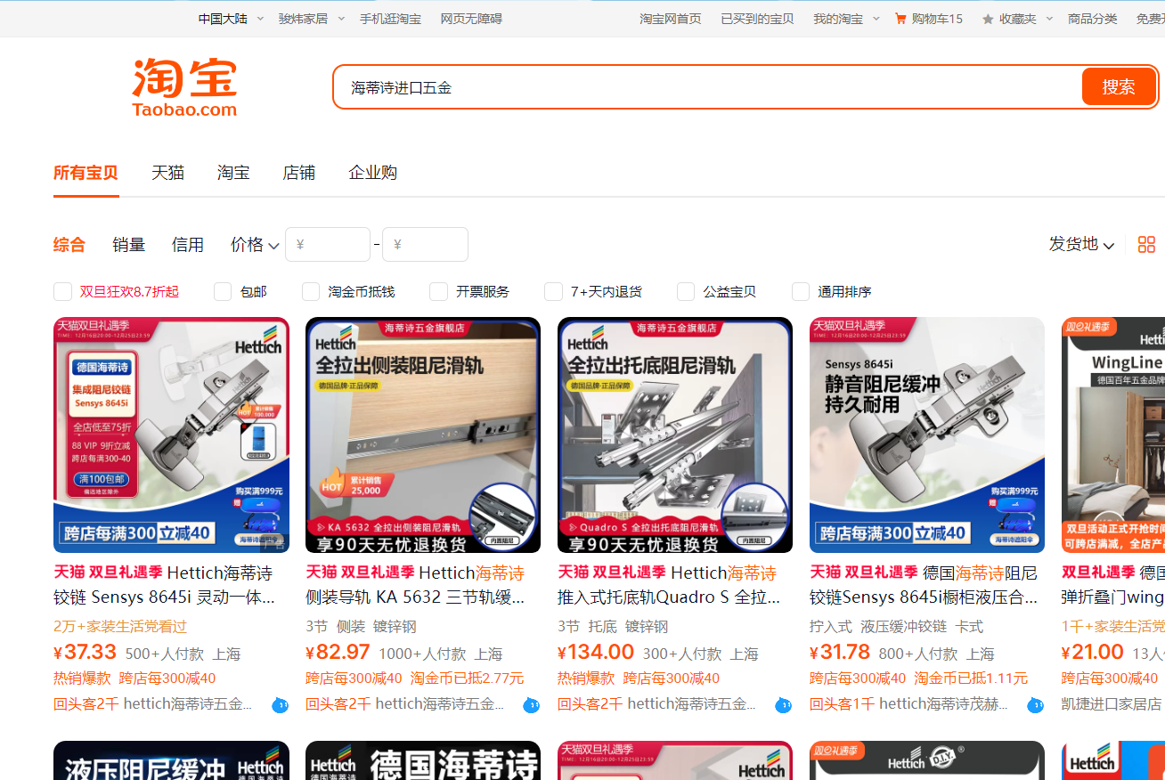The image size is (1165, 780).
Task: Open the 静音阻尼缓冲 hinge product image
Action: 927,435
